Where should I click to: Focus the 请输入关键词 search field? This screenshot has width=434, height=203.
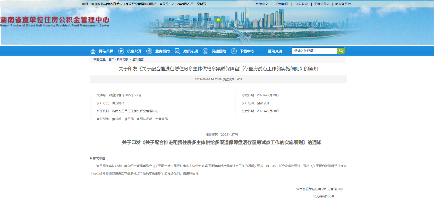click(x=314, y=51)
